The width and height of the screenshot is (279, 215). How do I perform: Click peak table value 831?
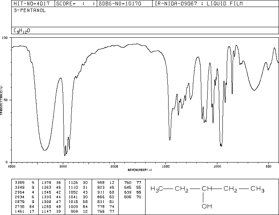coord(101,202)
